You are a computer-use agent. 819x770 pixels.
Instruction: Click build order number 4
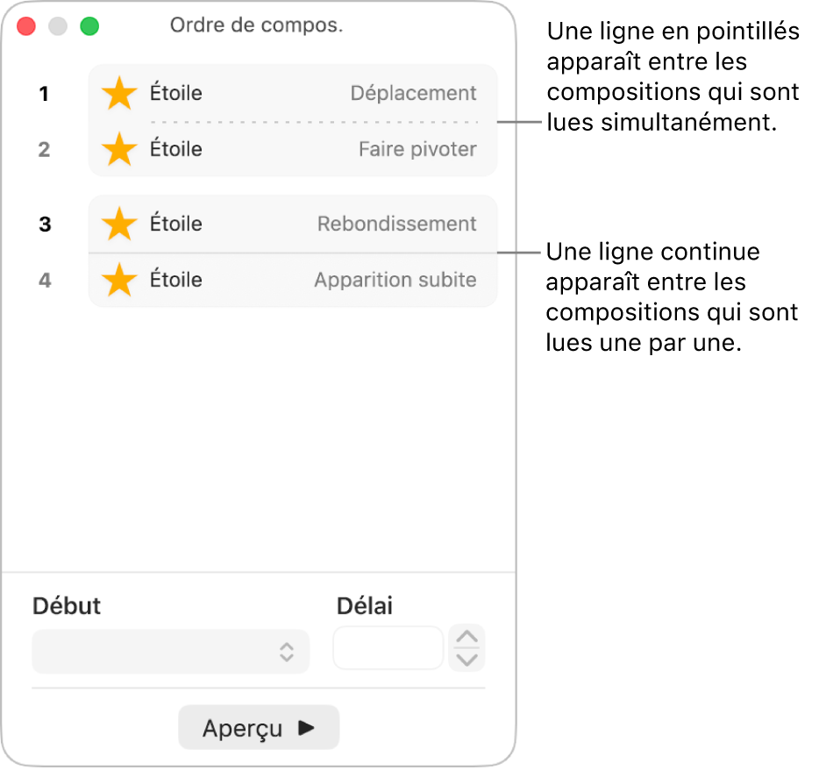44,280
